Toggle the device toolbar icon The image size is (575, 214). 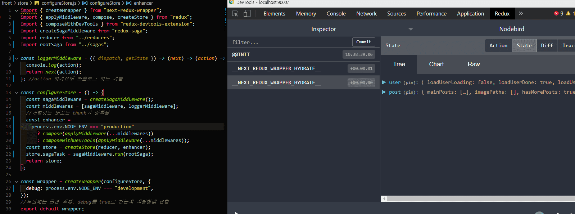[247, 14]
